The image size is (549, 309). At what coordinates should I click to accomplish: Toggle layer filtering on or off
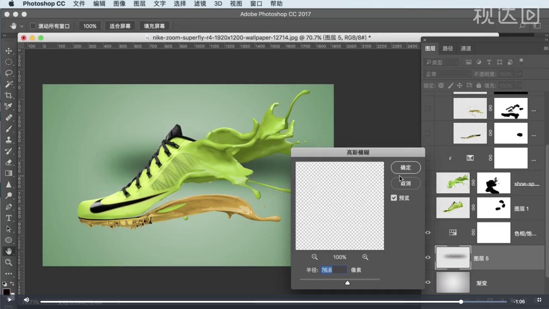click(x=521, y=62)
